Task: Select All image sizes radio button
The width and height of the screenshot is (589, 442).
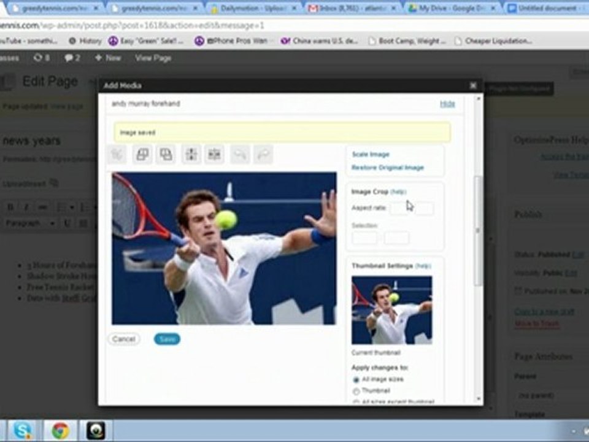Action: pos(356,380)
